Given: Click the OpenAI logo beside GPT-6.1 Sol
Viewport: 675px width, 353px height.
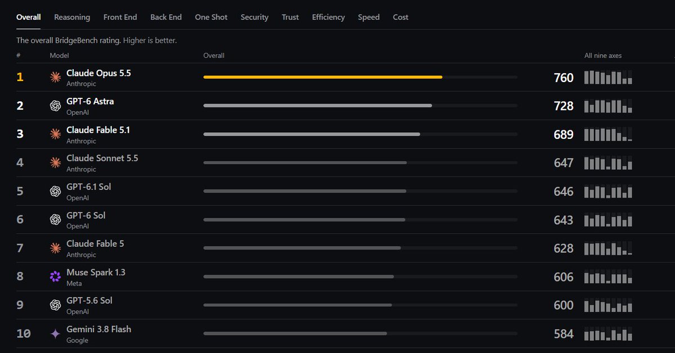Looking at the screenshot, I should click(x=55, y=191).
